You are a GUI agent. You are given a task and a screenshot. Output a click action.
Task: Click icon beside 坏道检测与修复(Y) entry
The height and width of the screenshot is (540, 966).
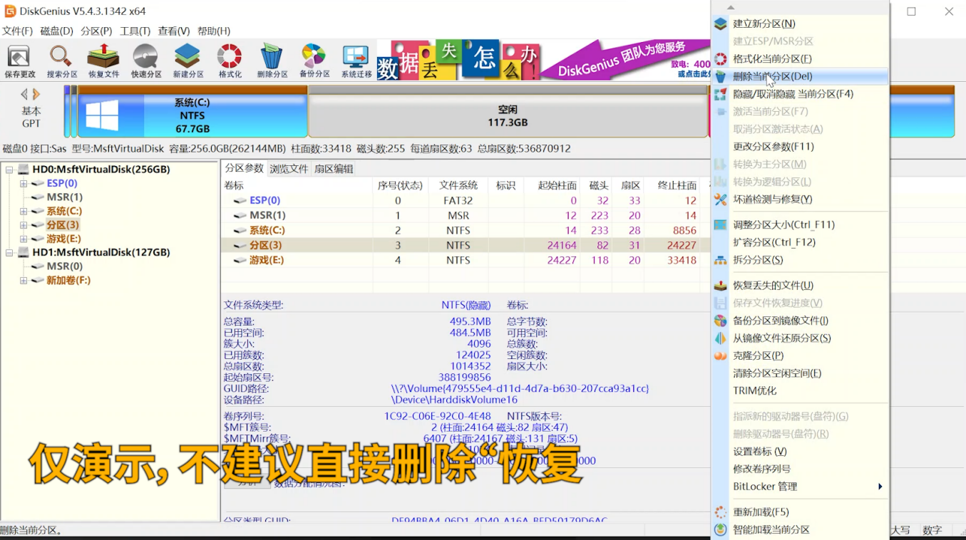pos(721,199)
